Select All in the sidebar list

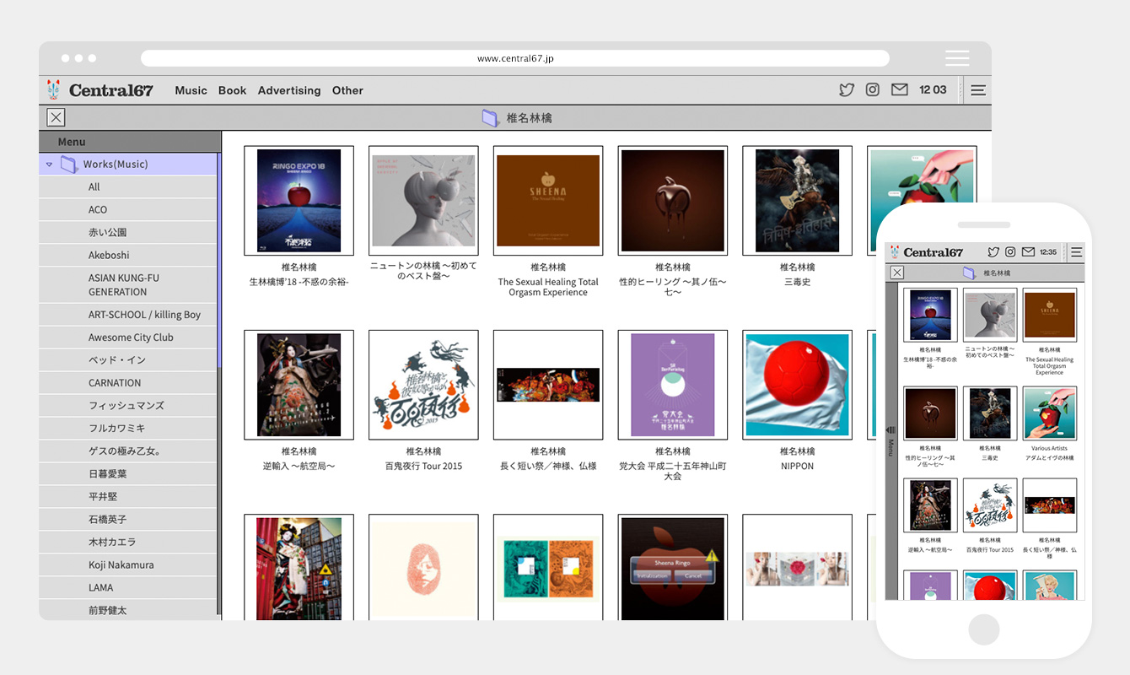point(128,187)
